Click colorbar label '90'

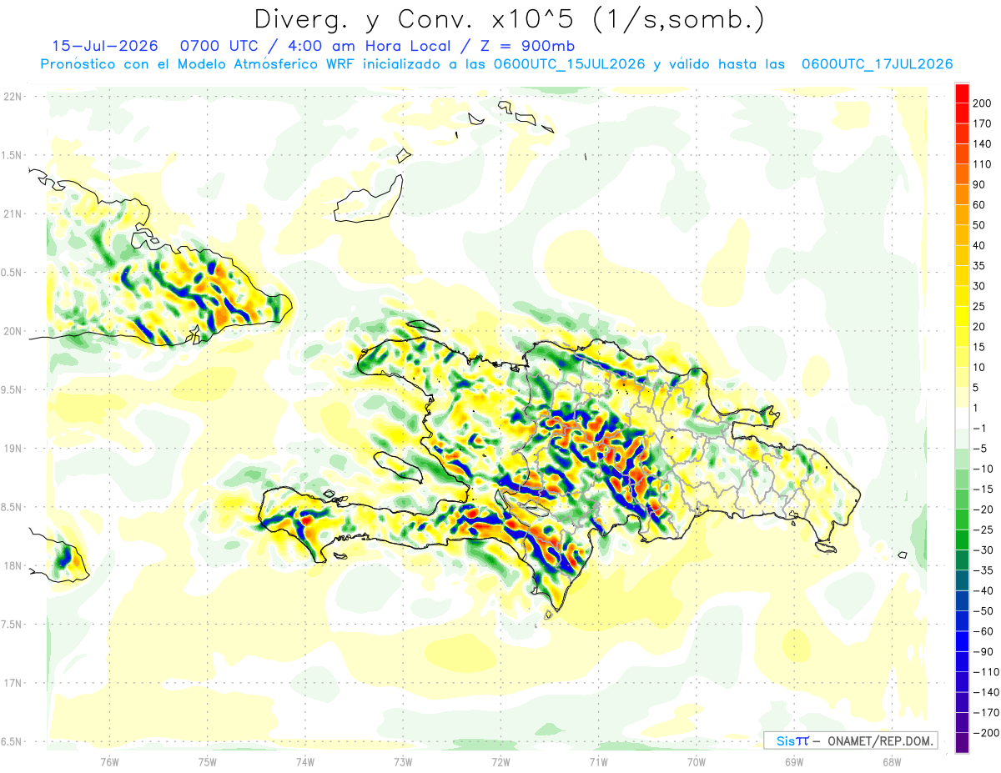tap(980, 184)
